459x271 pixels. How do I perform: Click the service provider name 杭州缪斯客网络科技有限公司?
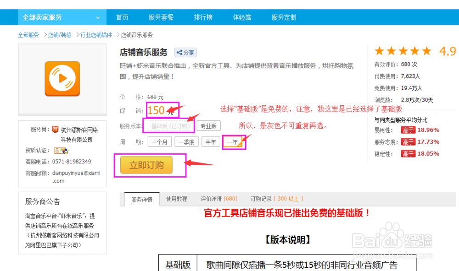point(79,135)
